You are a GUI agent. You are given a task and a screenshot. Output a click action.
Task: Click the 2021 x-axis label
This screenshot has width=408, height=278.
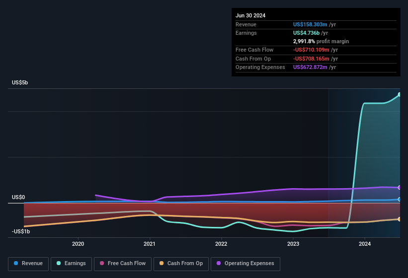click(150, 244)
